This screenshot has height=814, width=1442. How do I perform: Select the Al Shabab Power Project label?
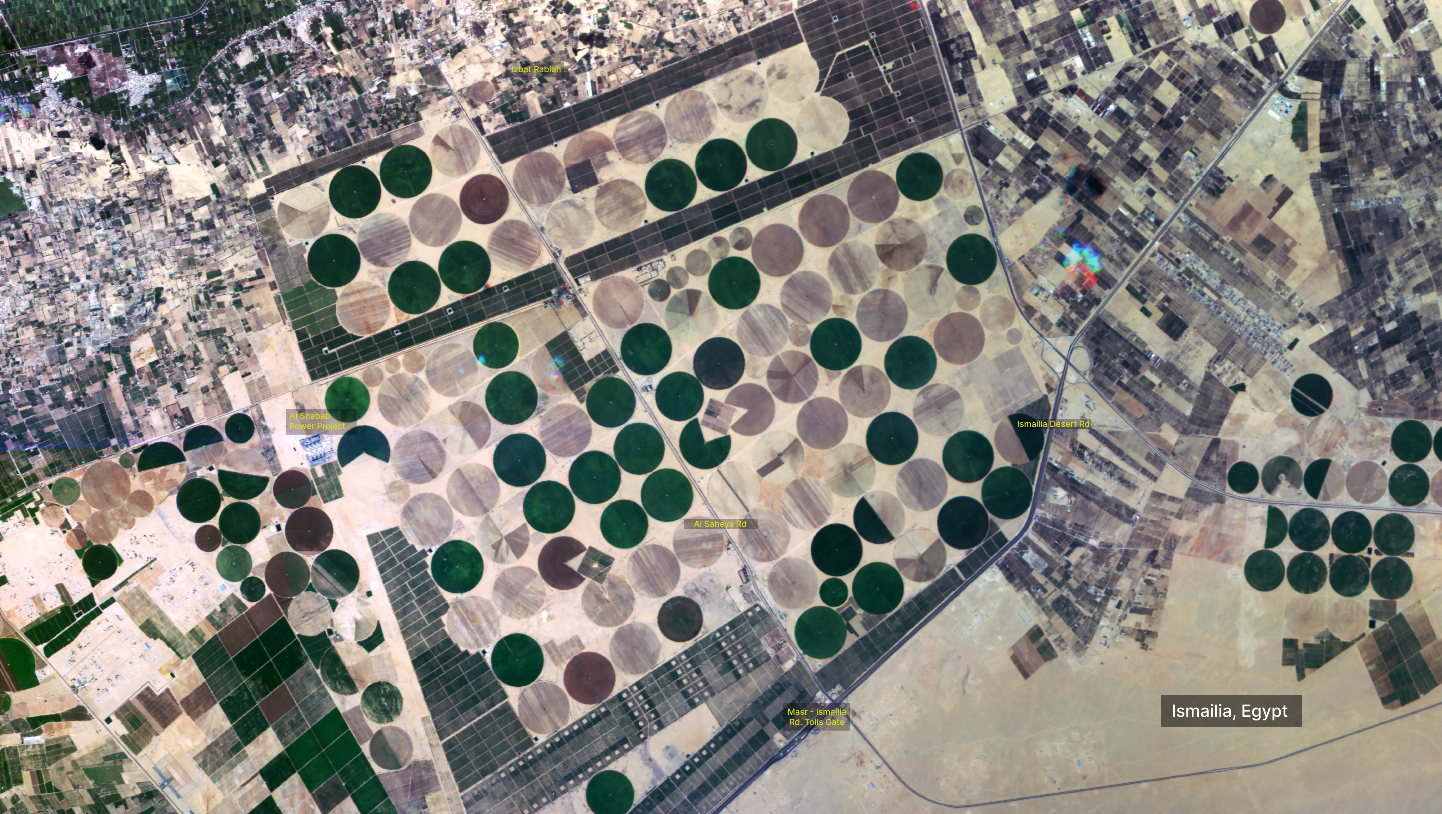[x=318, y=421]
